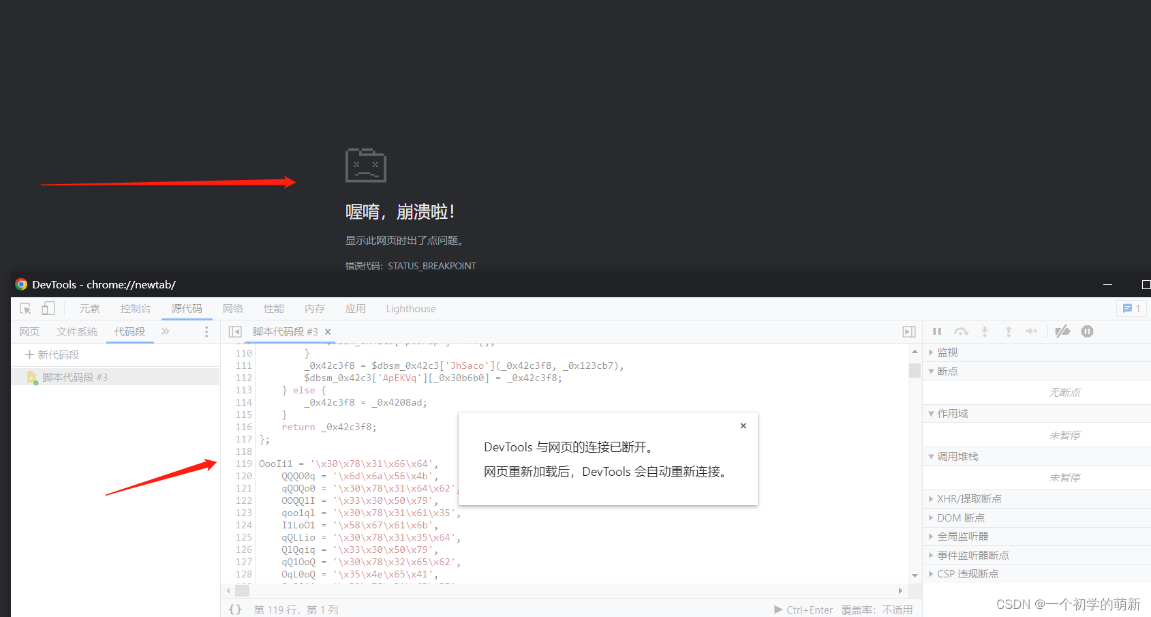Click the editor scroll up arrow
This screenshot has height=617, width=1151.
(915, 352)
